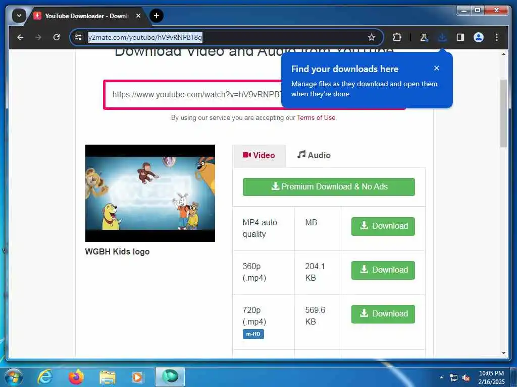This screenshot has width=517, height=387.
Task: Click the browser forward arrow
Action: coord(38,37)
